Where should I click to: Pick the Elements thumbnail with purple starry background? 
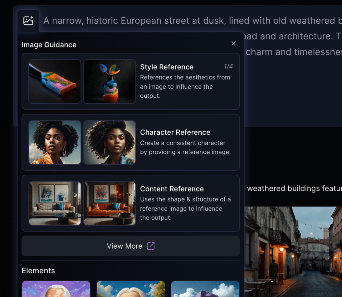tap(56, 289)
